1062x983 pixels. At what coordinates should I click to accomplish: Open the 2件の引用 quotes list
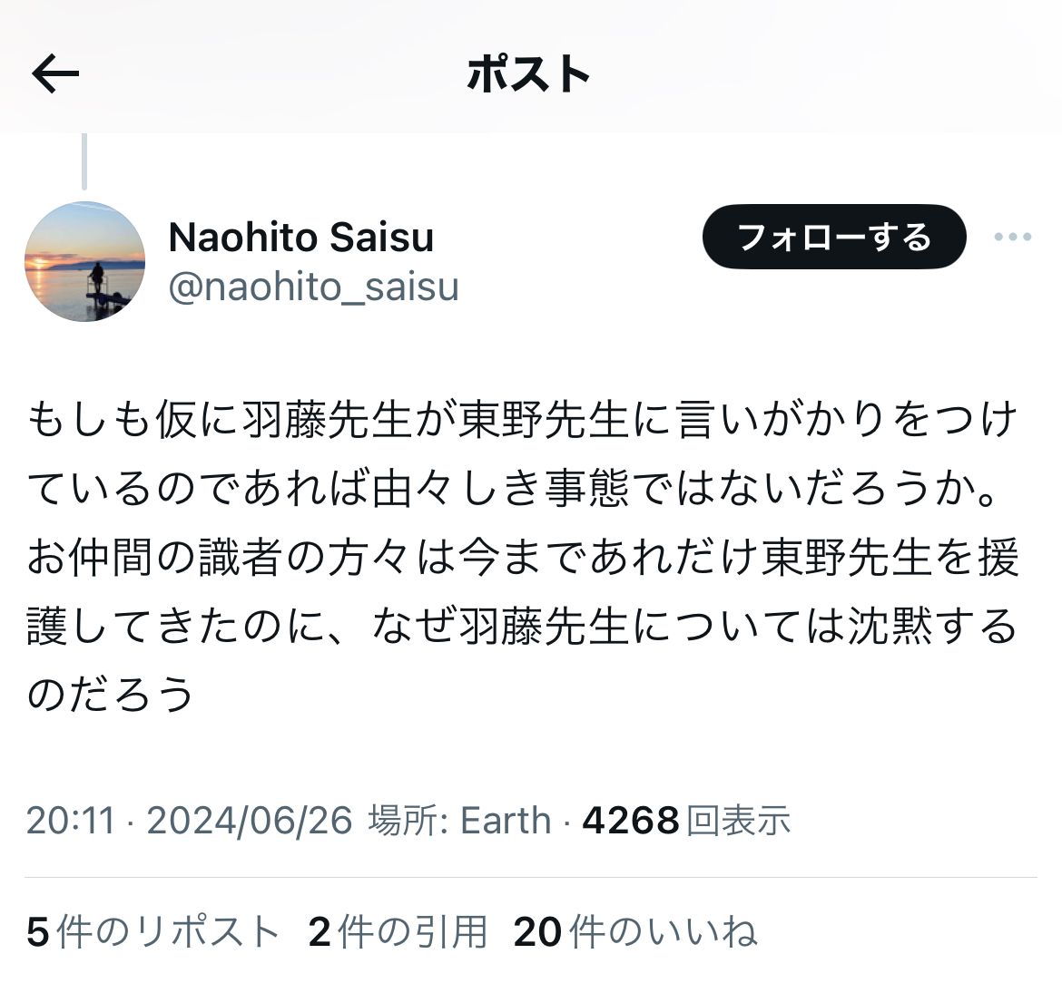tap(398, 931)
